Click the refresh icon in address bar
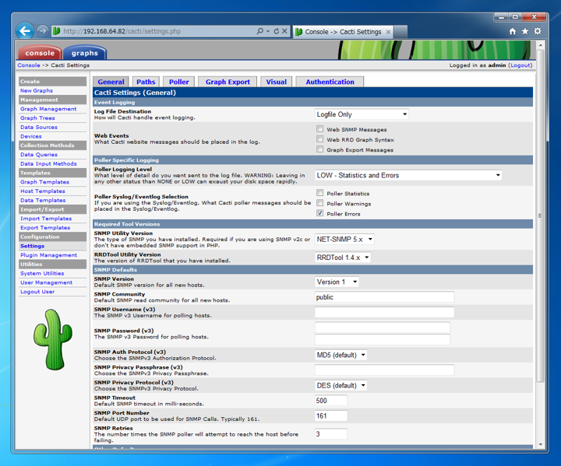This screenshot has width=561, height=466. click(x=276, y=31)
